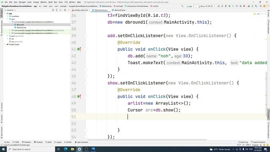The height and width of the screenshot is (152, 270).
Task: Open the TODO tool window
Action: coord(16,142)
